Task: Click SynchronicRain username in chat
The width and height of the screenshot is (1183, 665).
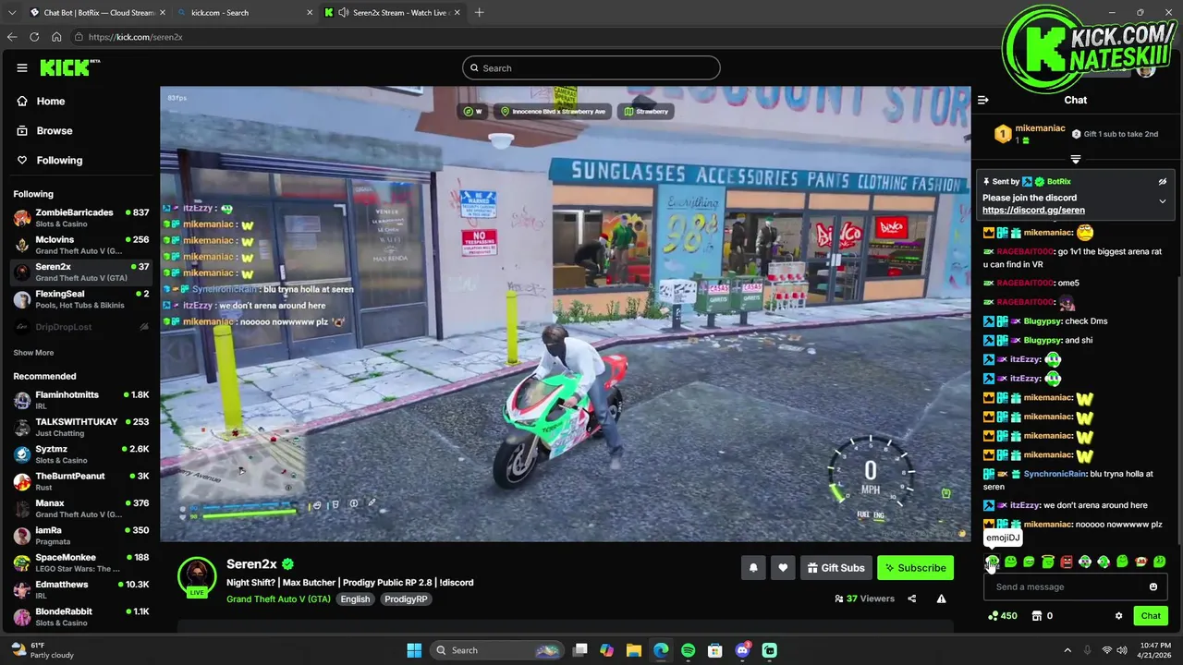Action: click(x=1055, y=474)
